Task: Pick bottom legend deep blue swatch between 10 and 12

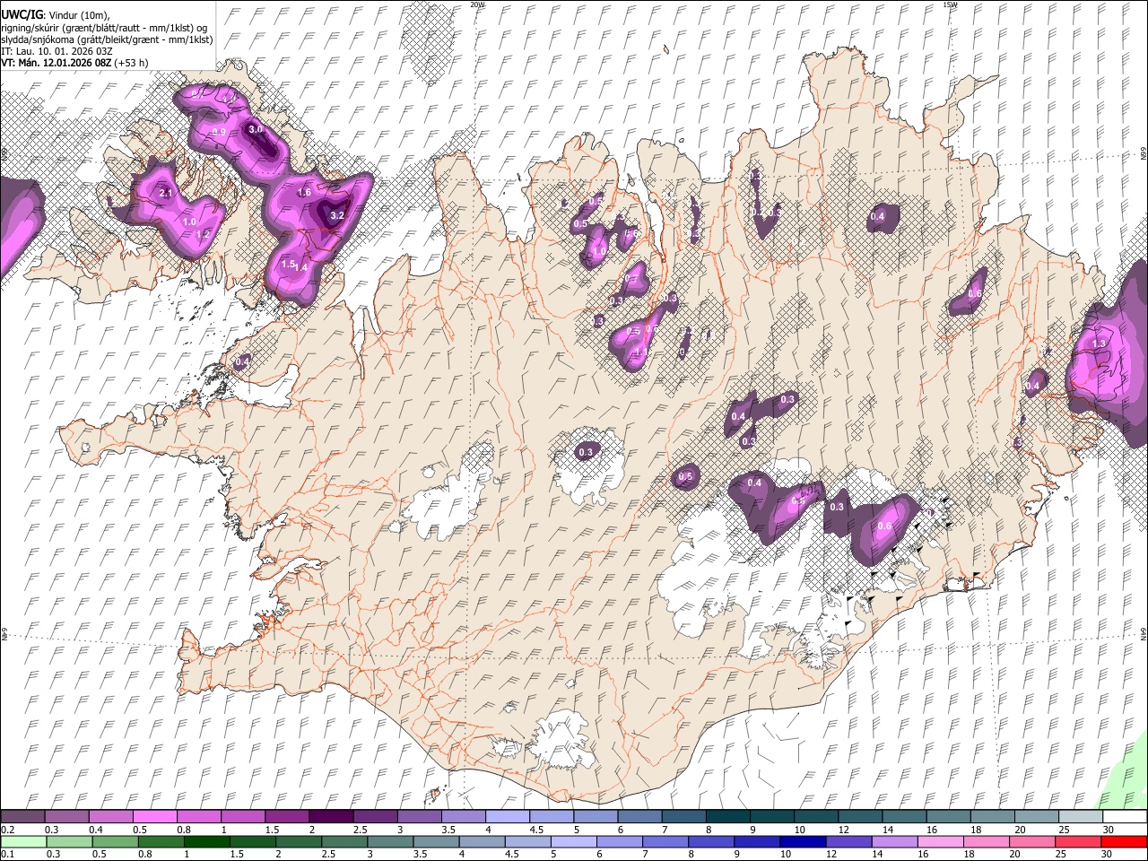Action: pos(802,841)
